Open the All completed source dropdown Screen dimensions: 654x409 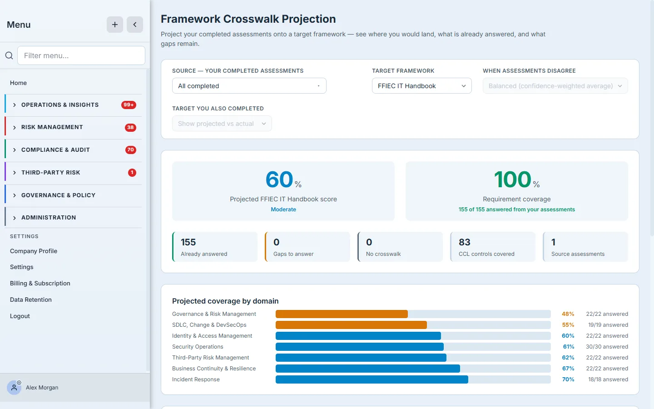pos(249,86)
